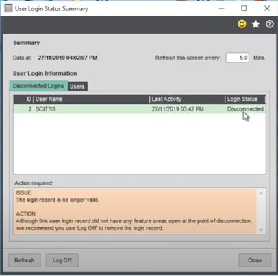
Task: Click the yellow smiley feedback icon
Action: [242, 24]
